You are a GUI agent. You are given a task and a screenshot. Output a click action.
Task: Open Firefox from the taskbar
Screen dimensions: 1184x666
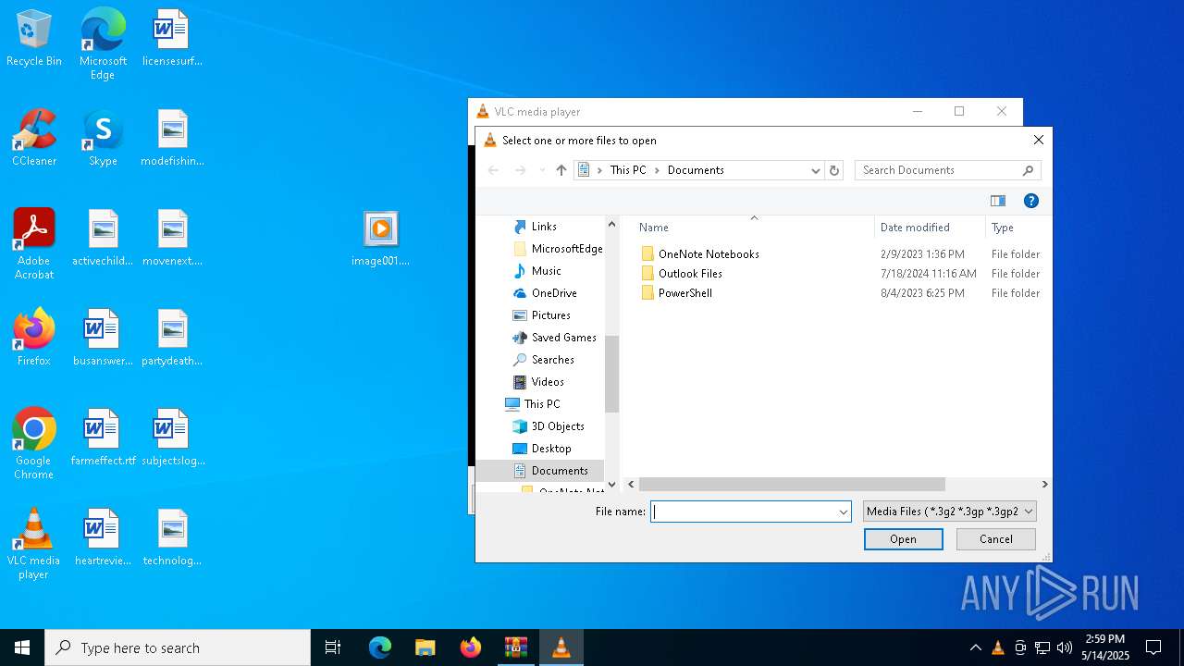pos(471,647)
